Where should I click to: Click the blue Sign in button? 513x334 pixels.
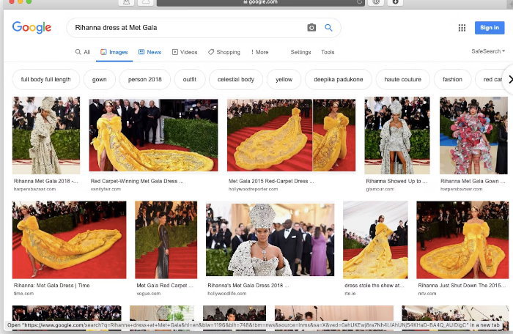pos(490,28)
